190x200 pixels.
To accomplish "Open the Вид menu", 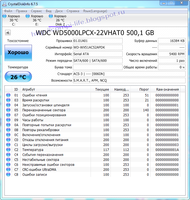I will point(49,11).
